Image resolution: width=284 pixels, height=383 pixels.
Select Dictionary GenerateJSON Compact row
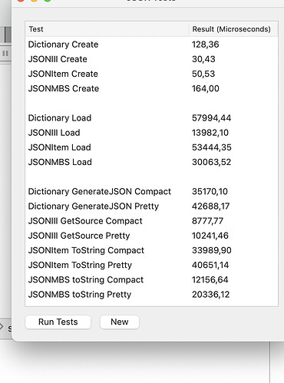151,192
